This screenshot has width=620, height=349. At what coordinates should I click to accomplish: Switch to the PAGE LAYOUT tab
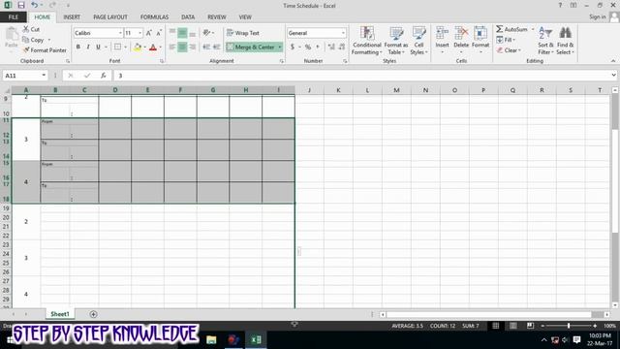[x=110, y=17]
